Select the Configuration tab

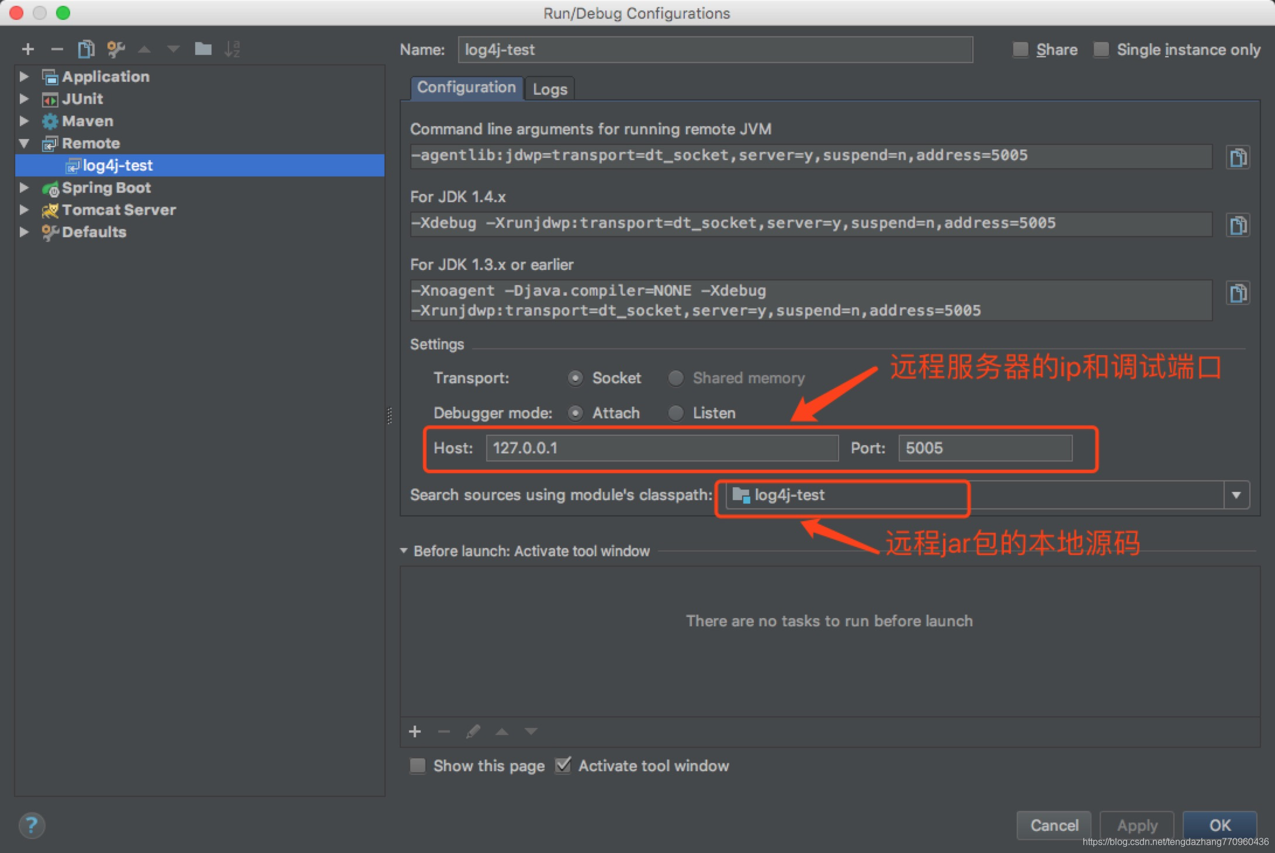tap(466, 88)
